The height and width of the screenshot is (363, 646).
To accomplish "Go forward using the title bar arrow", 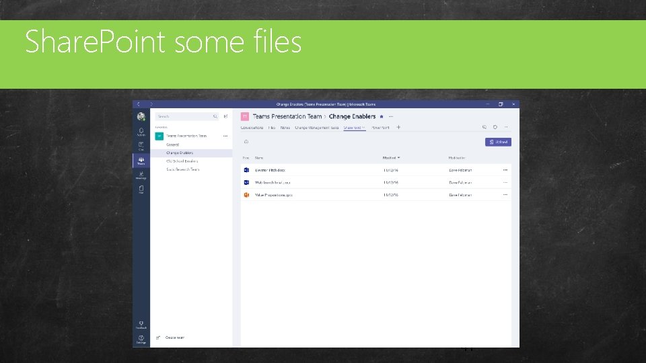I will (151, 104).
